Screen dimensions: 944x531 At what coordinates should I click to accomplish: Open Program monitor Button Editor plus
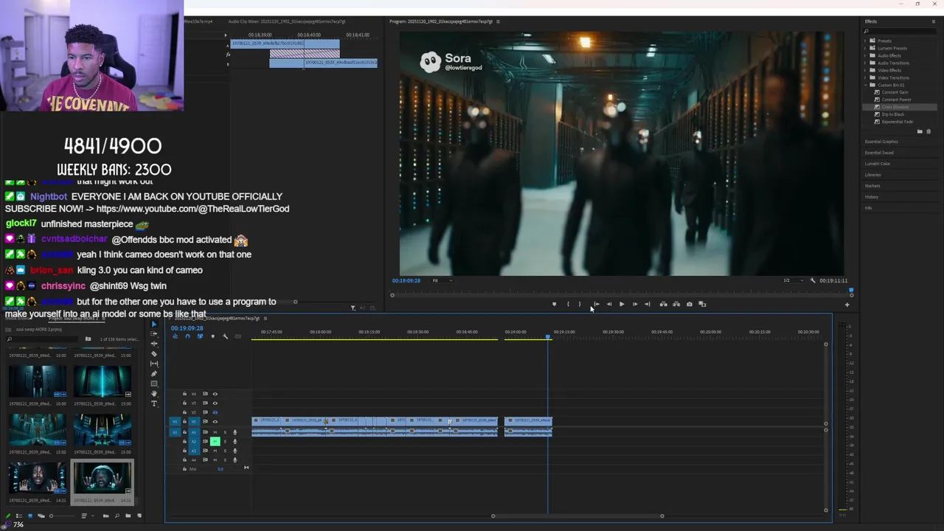847,305
